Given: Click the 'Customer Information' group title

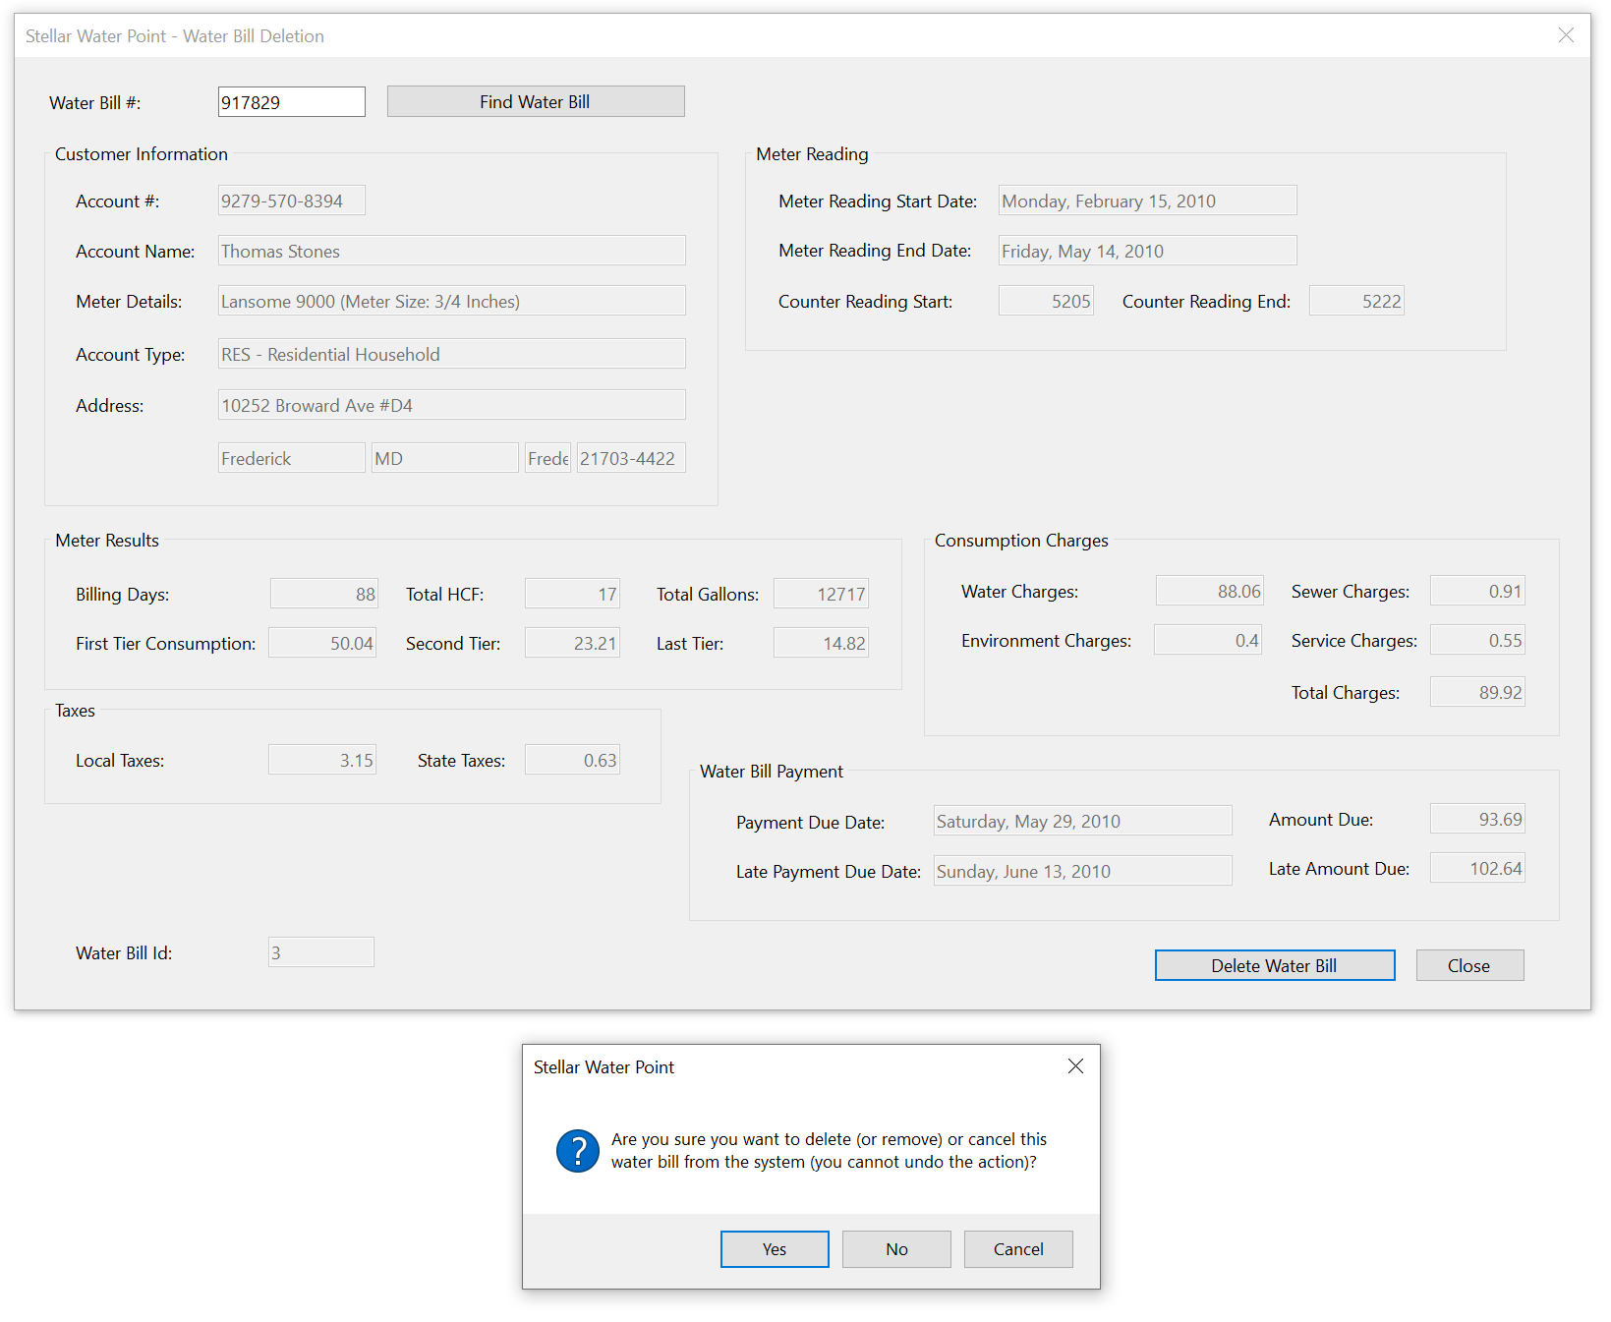Looking at the screenshot, I should 142,154.
